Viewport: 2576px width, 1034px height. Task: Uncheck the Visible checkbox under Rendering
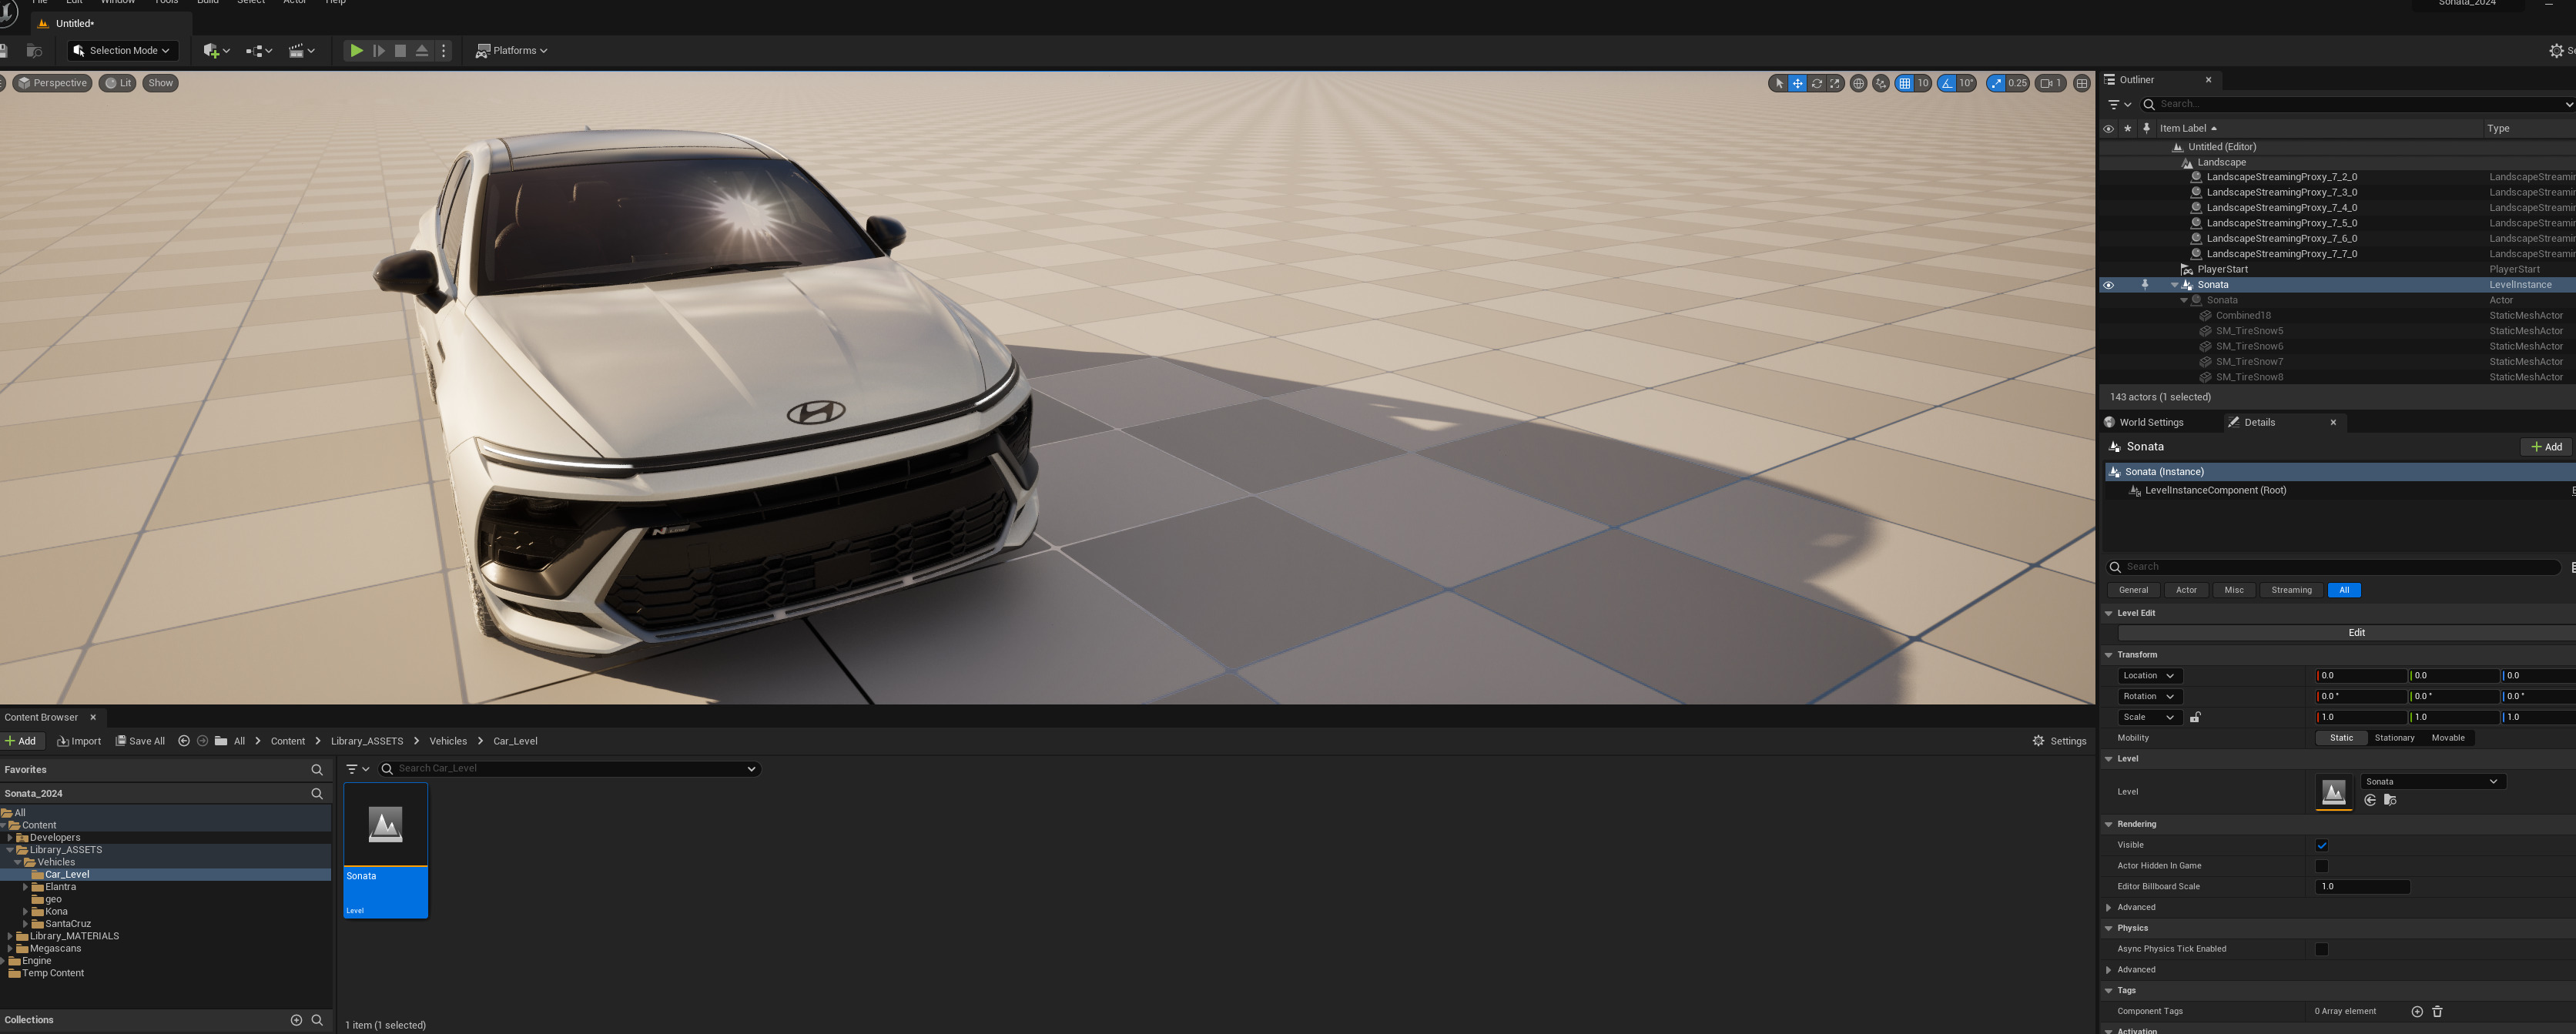click(x=2321, y=845)
